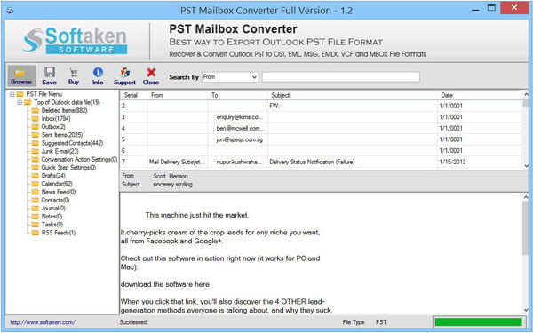Click the Date column header
Image resolution: width=533 pixels, height=333 pixels.
click(x=480, y=95)
